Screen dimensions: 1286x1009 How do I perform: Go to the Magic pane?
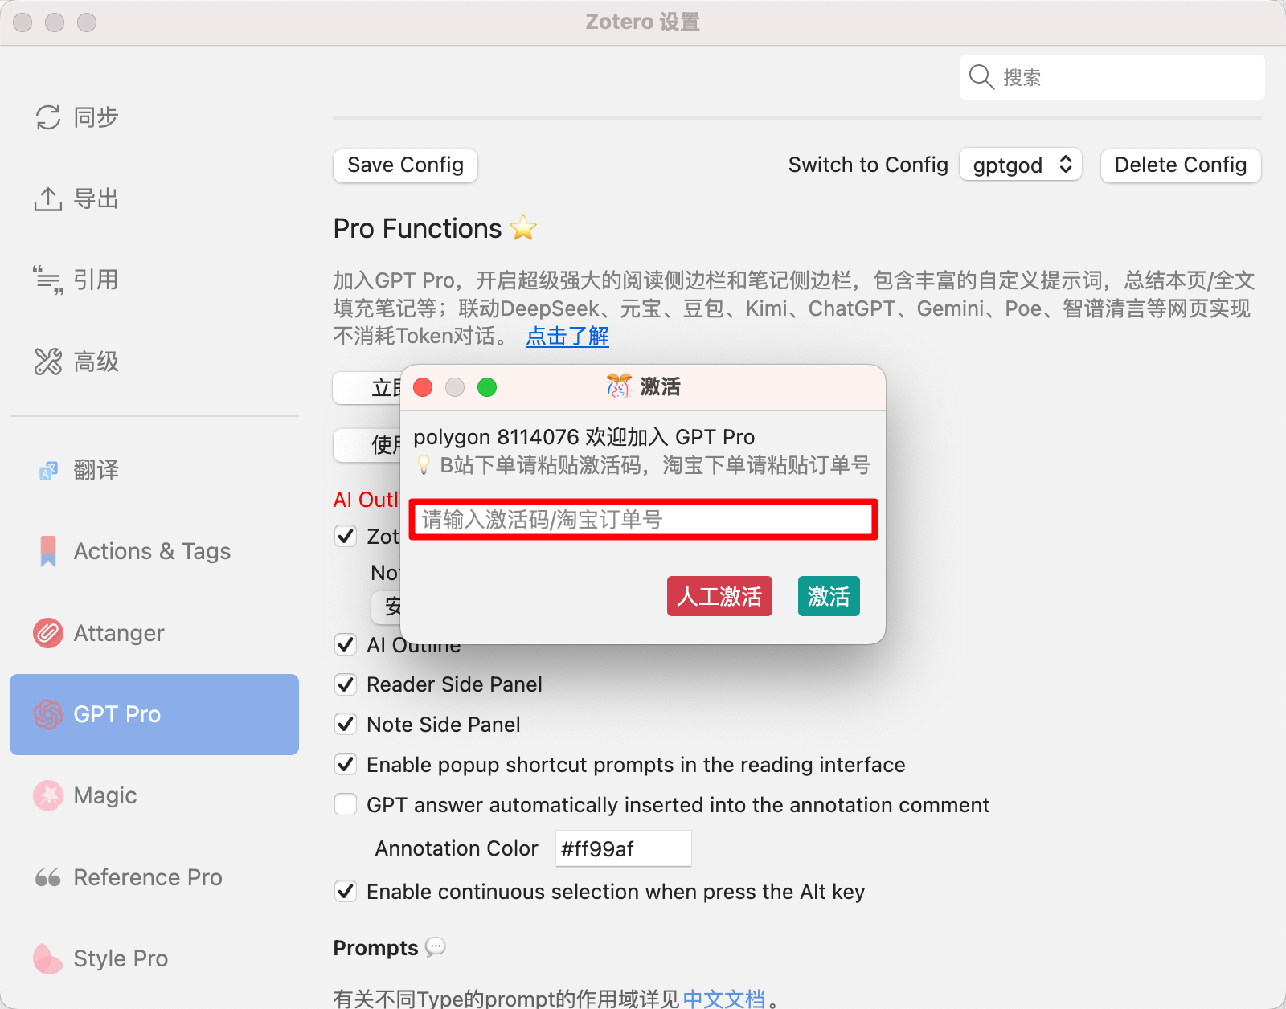154,795
